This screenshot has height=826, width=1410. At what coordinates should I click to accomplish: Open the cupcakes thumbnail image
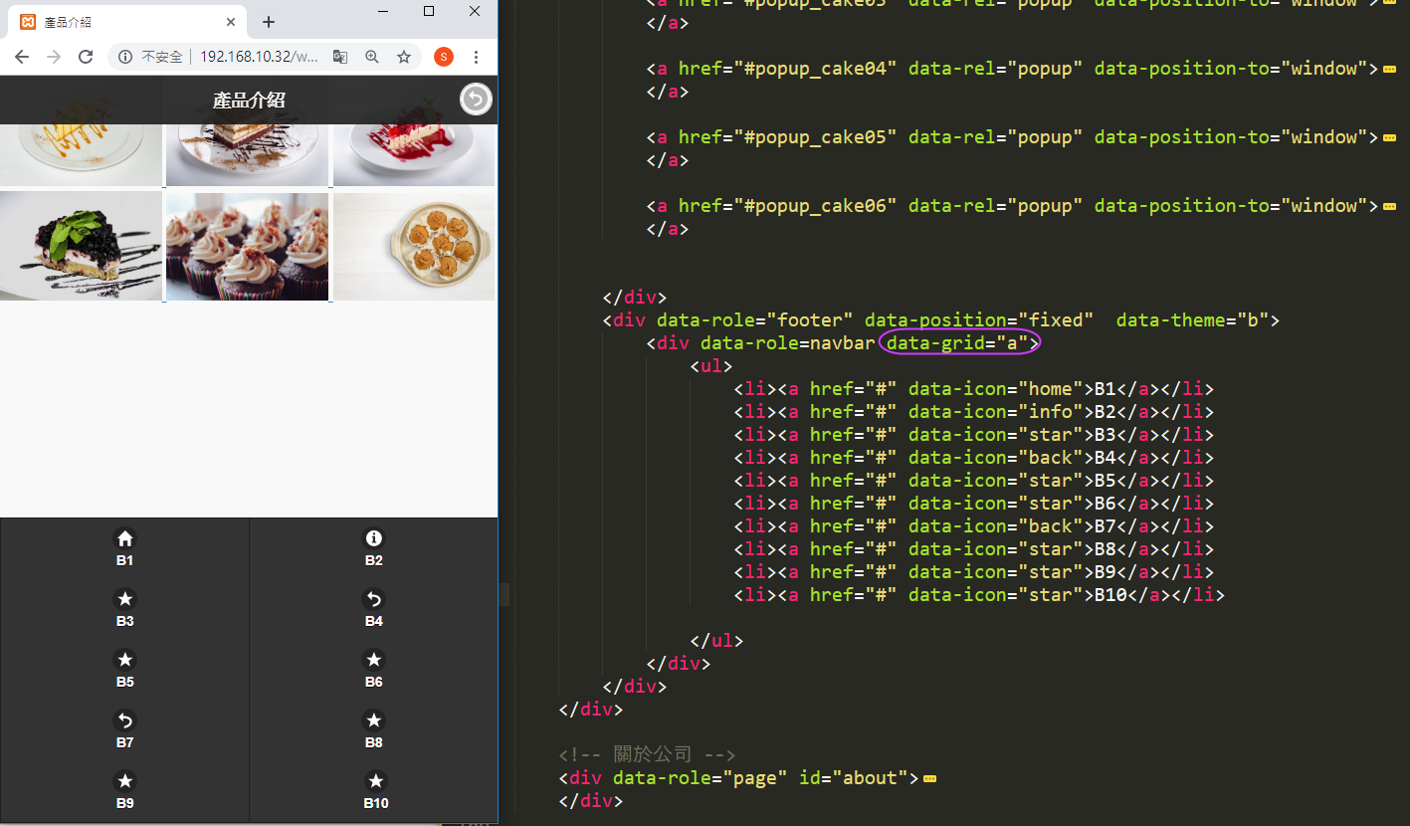coord(247,246)
